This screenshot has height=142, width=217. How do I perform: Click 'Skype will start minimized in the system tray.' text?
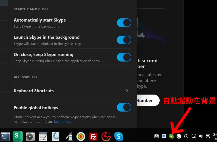tap(48, 44)
